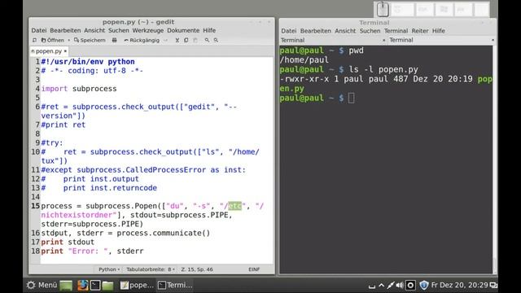
Task: Open file manager folder icon in panel
Action: point(107,286)
